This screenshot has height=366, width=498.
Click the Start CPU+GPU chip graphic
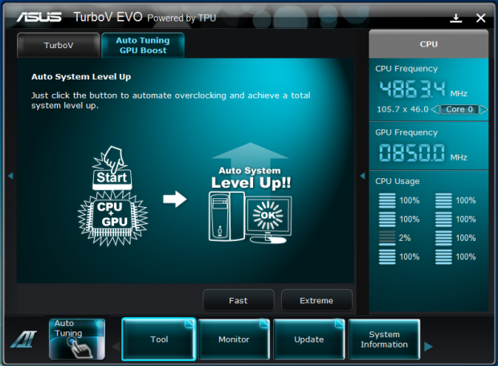pyautogui.click(x=112, y=196)
